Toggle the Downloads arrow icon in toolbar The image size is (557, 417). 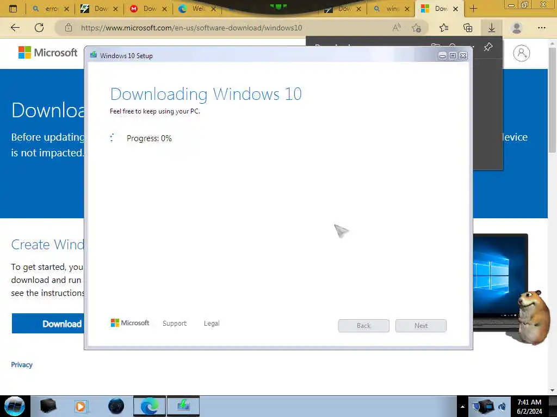(x=492, y=28)
